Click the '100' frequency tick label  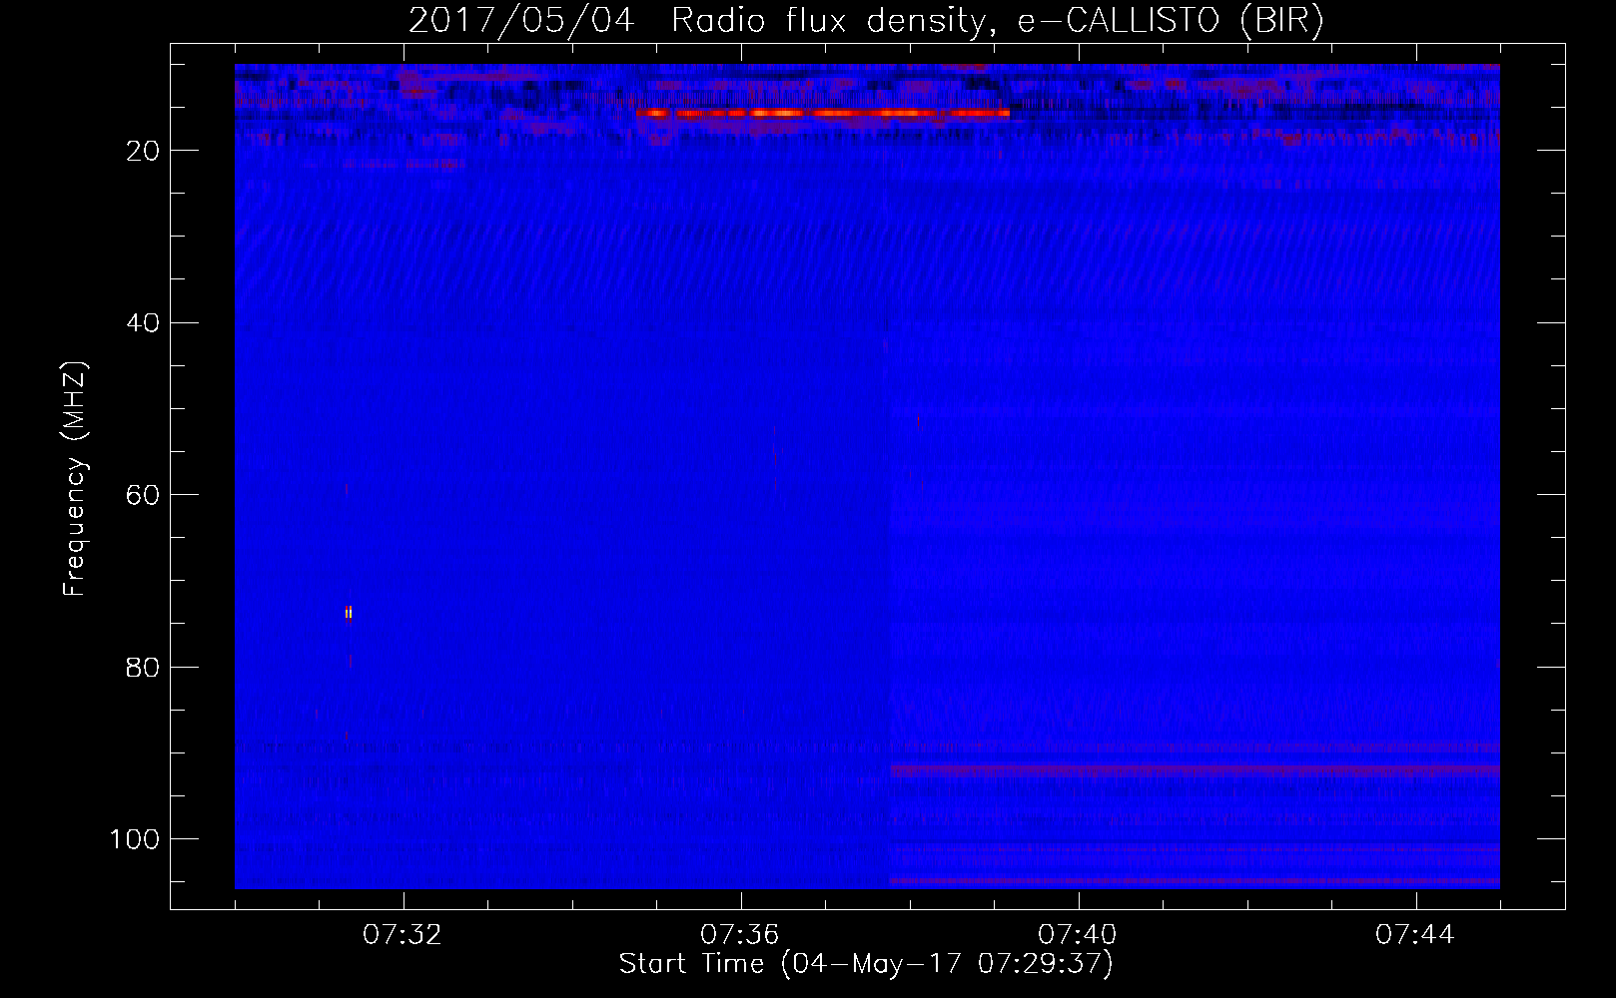pyautogui.click(x=135, y=839)
